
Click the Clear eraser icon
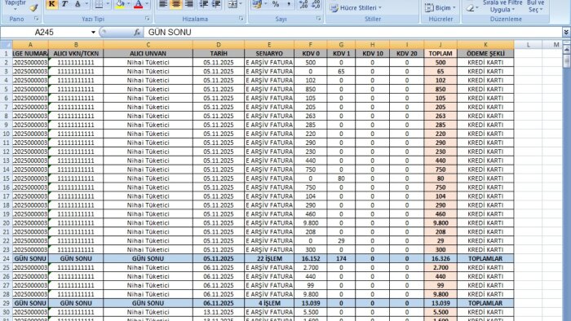pyautogui.click(x=470, y=7)
